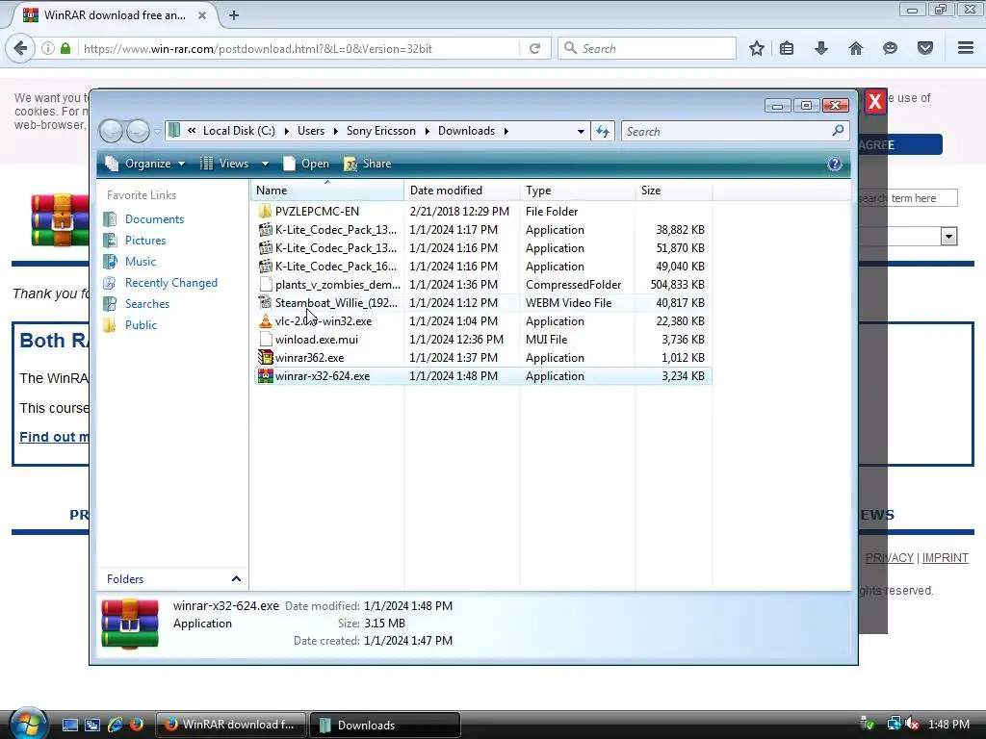Screen dimensions: 986x739
Task: Sort by the Size column header
Action: (x=674, y=191)
